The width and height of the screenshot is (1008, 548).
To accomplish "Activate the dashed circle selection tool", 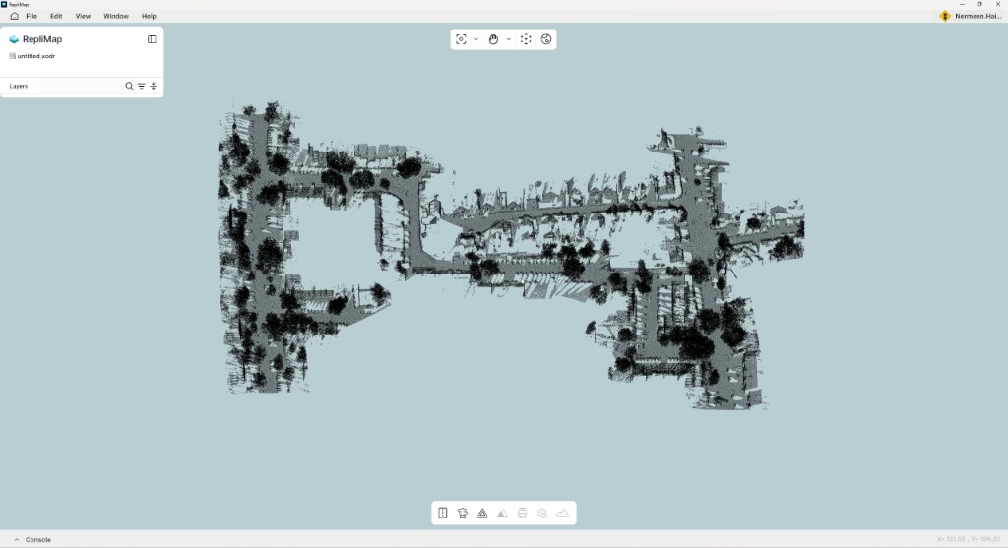I will [x=526, y=39].
